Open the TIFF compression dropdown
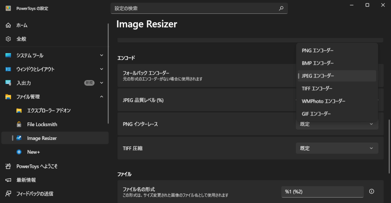 click(337, 148)
